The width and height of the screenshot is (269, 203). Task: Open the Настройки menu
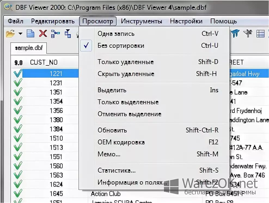186,21
